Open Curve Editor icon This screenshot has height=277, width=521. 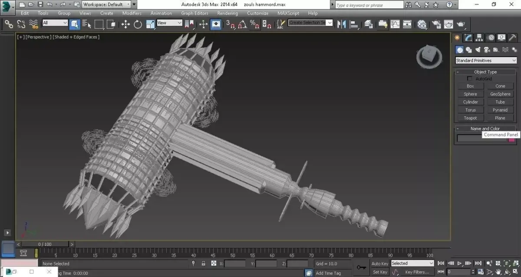[395, 24]
